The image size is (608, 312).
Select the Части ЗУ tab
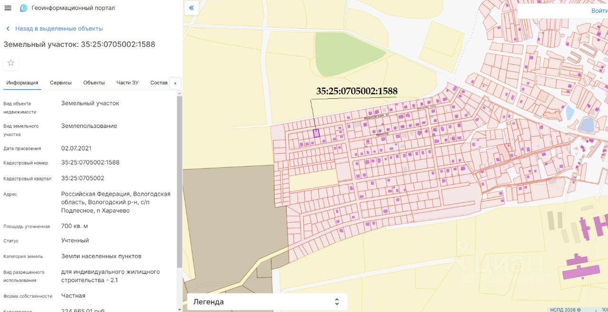pyautogui.click(x=127, y=83)
